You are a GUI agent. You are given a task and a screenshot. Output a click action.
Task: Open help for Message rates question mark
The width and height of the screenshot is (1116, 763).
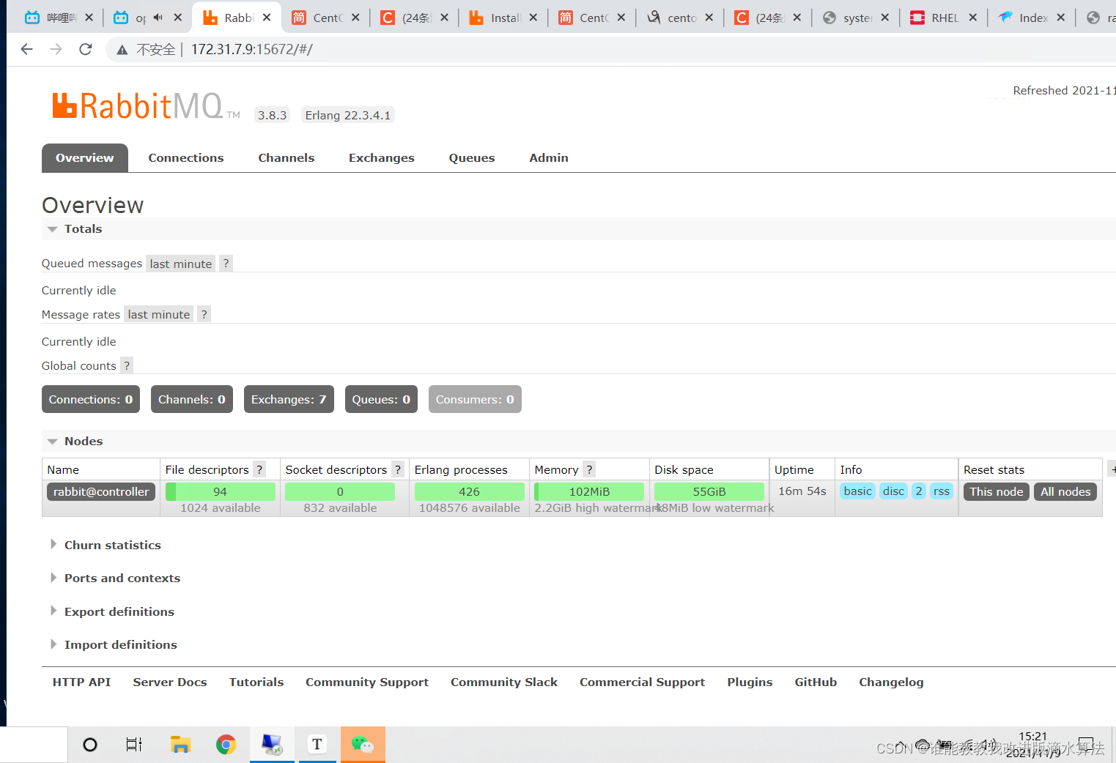coord(204,315)
